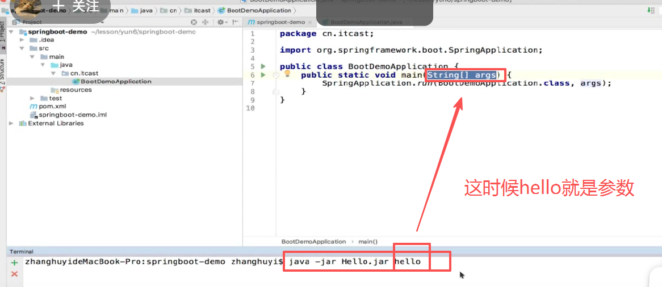Select BootDemoApplication class in project tree

click(x=112, y=82)
